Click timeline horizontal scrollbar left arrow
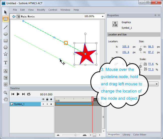 [91, 135]
